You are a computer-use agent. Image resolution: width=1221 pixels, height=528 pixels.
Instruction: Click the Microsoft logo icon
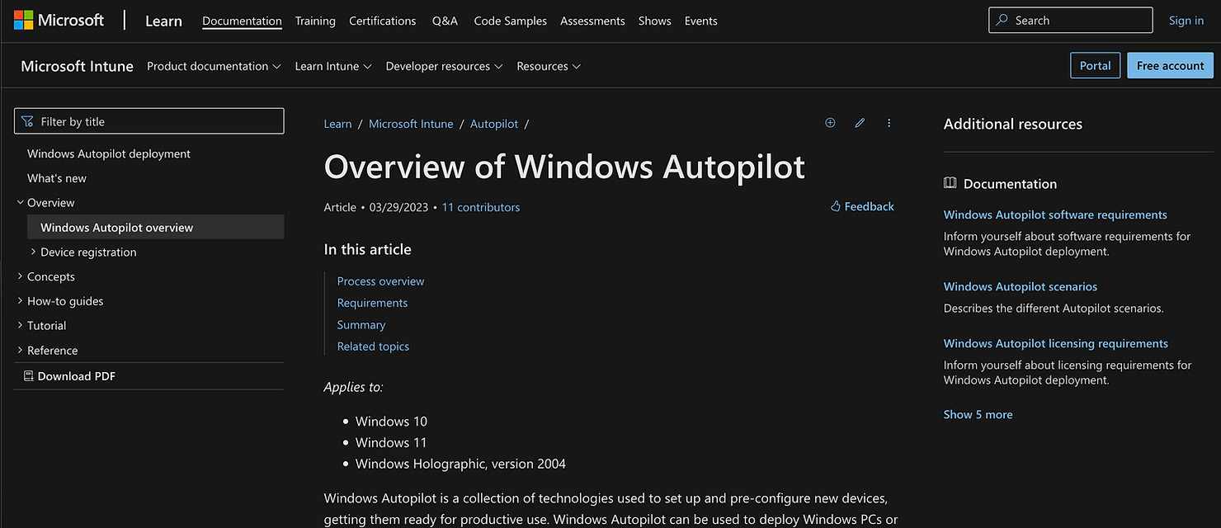[23, 20]
